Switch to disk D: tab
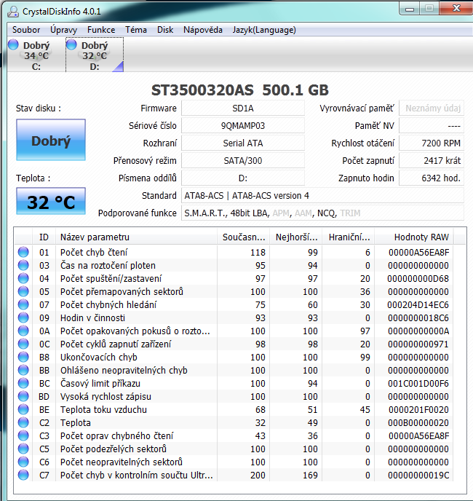473x501 pixels. click(x=95, y=55)
